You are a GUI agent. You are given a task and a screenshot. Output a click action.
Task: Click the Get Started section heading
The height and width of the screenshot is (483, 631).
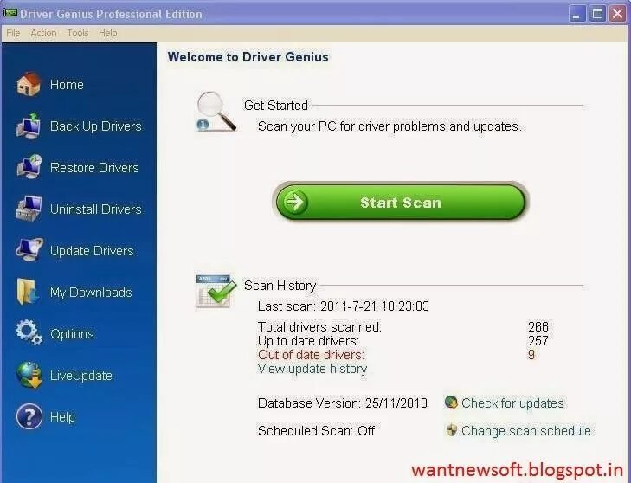[275, 106]
